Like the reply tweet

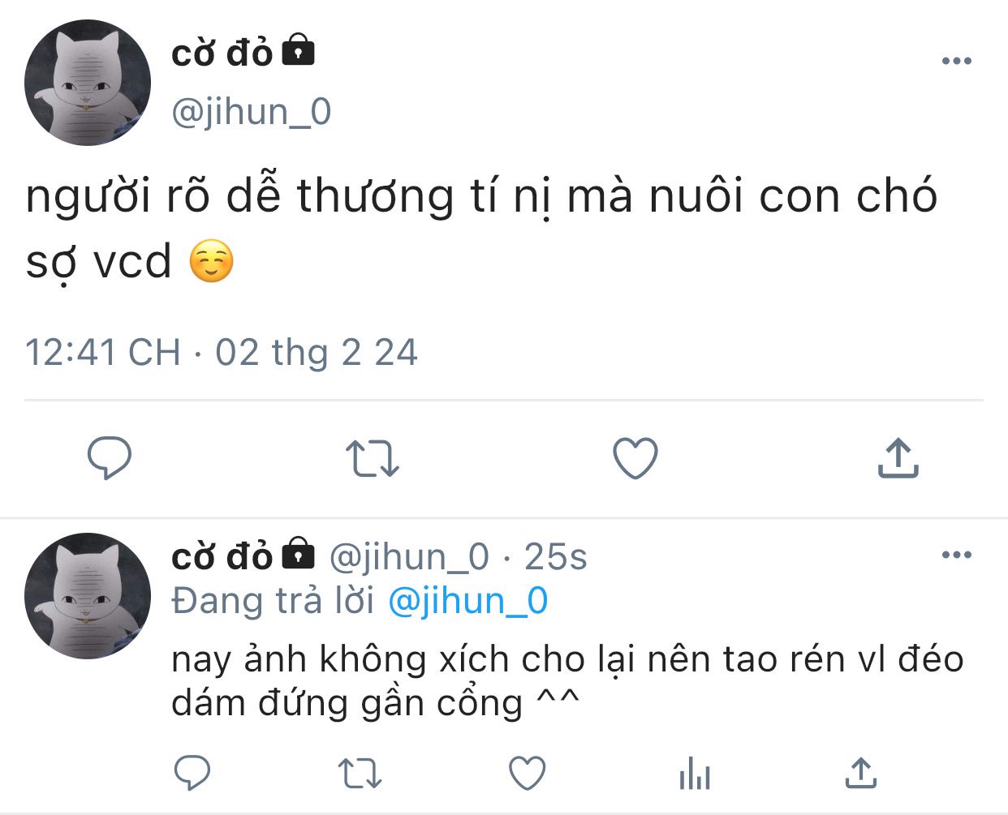click(528, 773)
